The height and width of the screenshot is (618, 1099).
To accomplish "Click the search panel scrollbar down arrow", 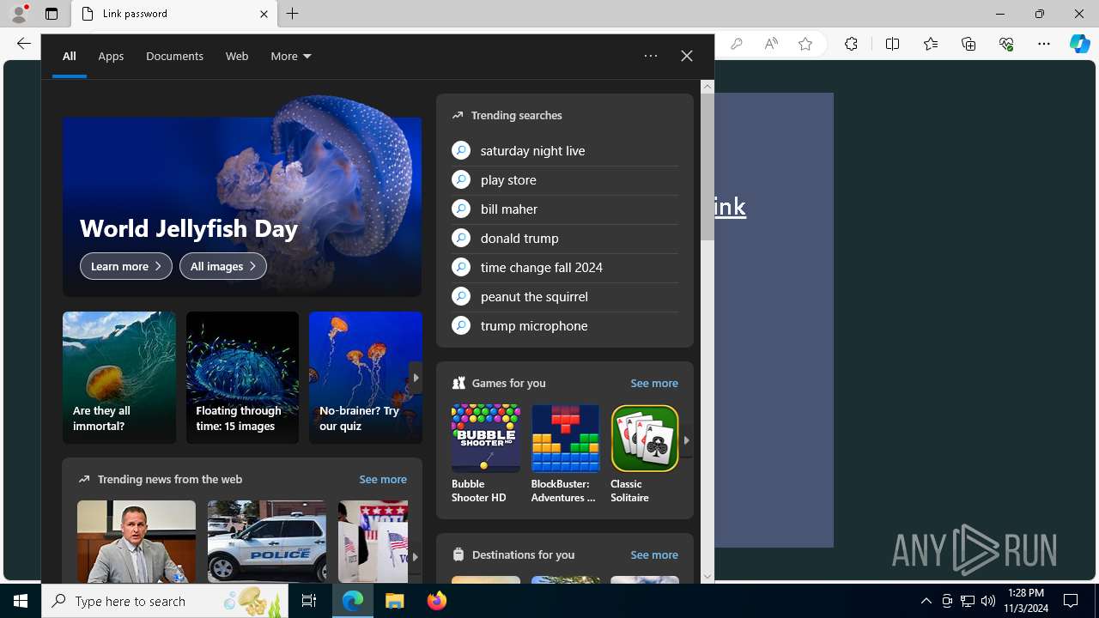I will pos(707,577).
